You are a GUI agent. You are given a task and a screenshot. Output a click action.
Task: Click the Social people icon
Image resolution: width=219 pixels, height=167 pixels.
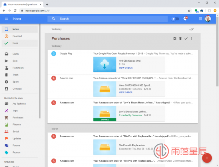click(7, 132)
